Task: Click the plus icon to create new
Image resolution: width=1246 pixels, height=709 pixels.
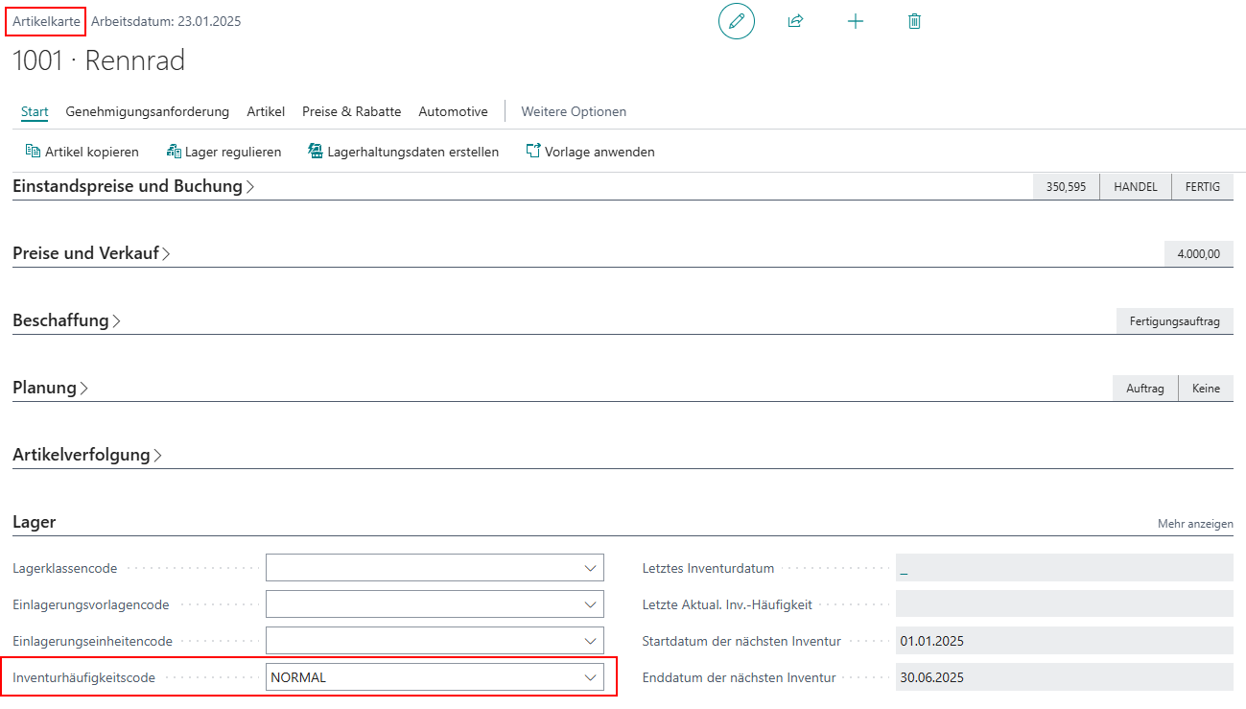Action: [x=856, y=21]
